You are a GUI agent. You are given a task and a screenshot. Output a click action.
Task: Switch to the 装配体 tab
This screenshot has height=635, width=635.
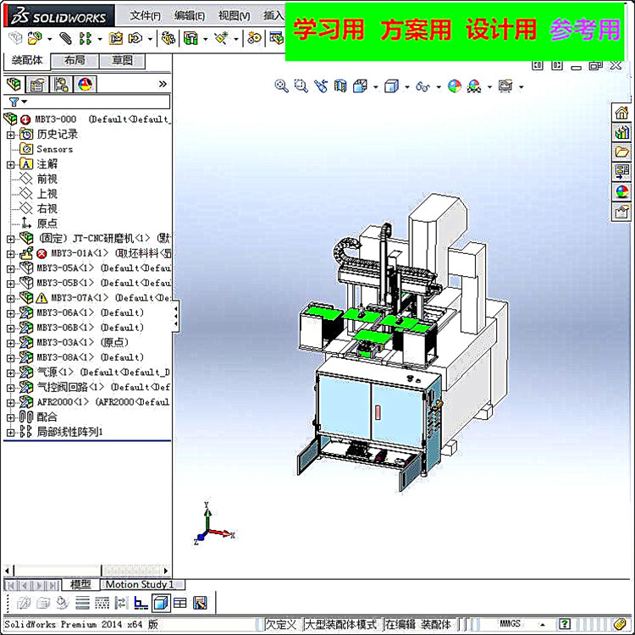27,60
